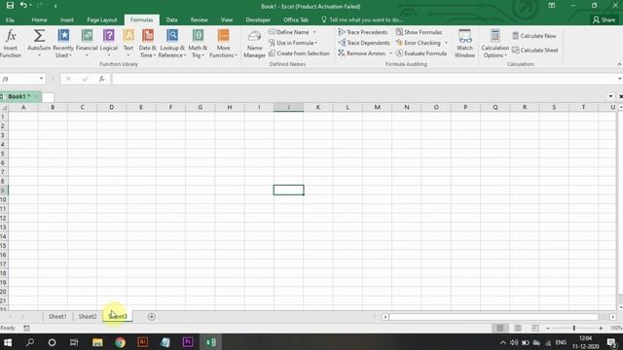Switch to the Insert tab
This screenshot has height=350, width=623.
click(67, 19)
